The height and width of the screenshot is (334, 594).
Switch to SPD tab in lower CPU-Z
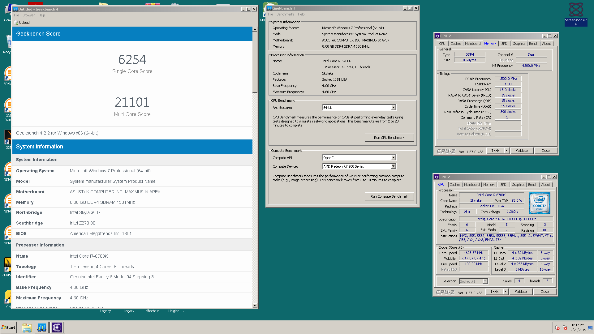tap(503, 185)
